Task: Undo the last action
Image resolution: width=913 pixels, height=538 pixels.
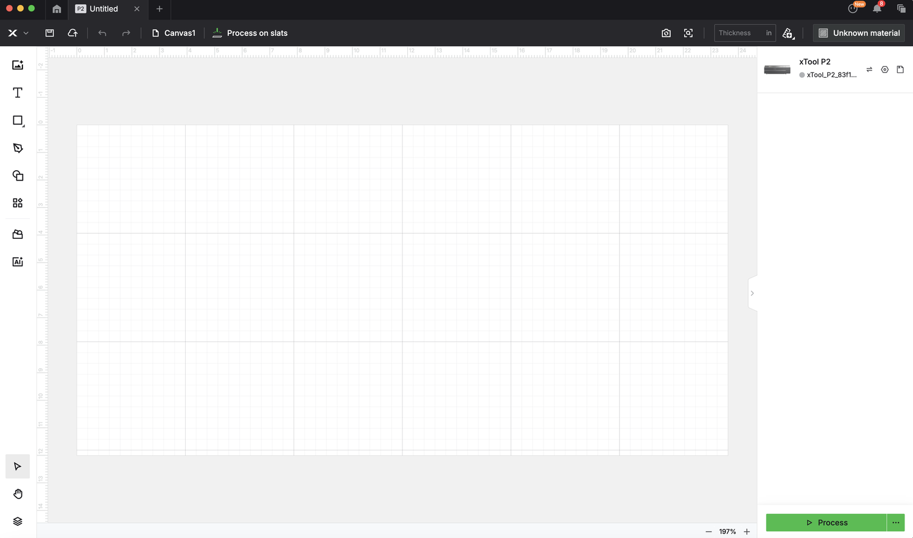Action: pyautogui.click(x=102, y=33)
